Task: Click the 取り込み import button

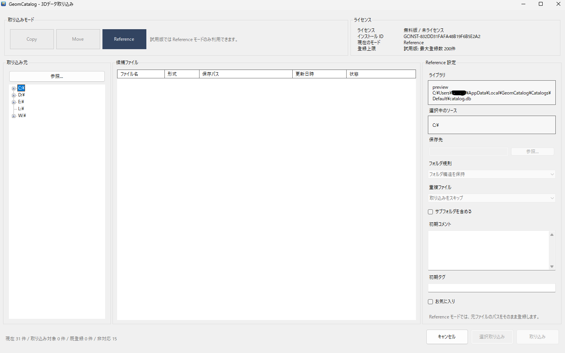Action: tap(538, 336)
